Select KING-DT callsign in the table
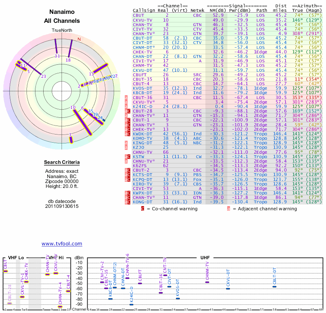Image resolution: width=326 pixels, height=313 pixels. [x=142, y=143]
